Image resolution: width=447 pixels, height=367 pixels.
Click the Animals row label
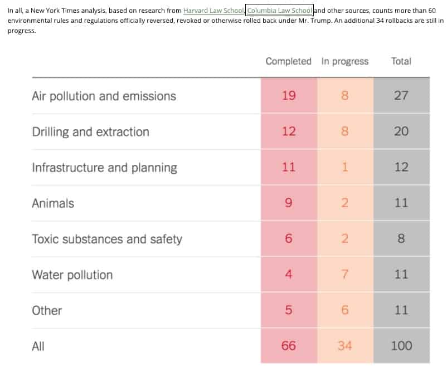[53, 203]
